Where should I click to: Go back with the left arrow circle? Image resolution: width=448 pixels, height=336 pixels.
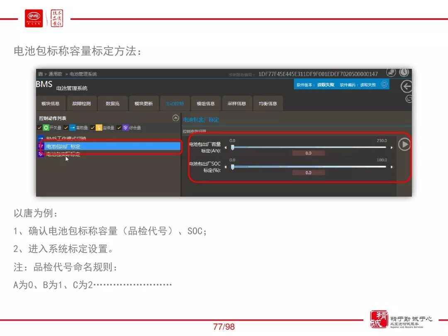(406, 86)
